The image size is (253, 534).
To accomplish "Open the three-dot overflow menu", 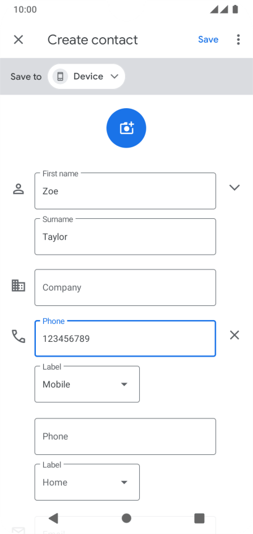I will coord(238,40).
